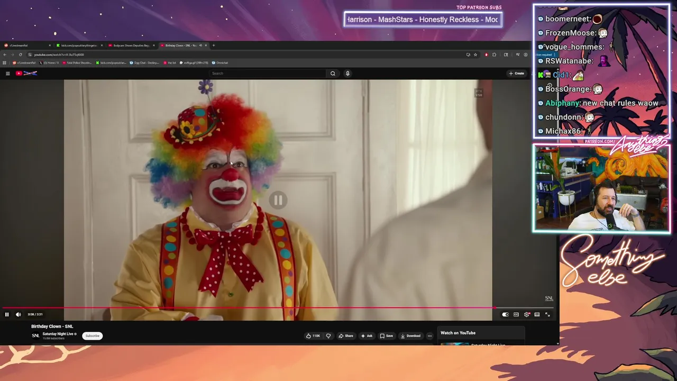677x381 pixels.
Task: Open the Dgg Chat - Destiny bookmark
Action: point(144,63)
